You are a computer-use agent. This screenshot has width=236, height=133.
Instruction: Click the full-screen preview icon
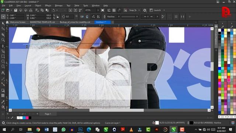coord(103,10)
